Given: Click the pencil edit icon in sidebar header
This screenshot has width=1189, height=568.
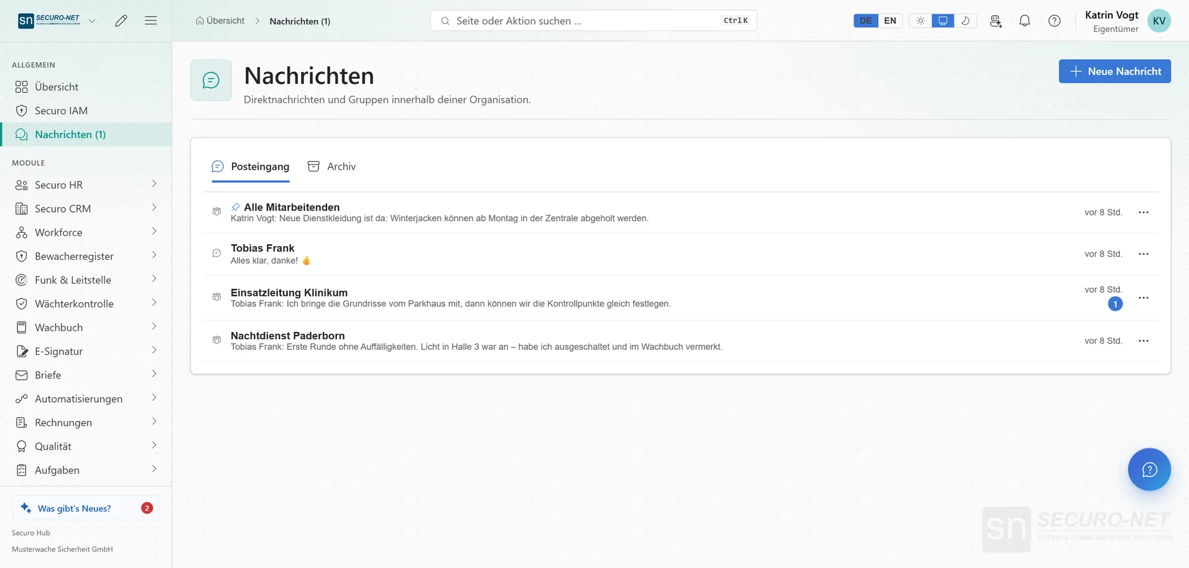Looking at the screenshot, I should pyautogui.click(x=121, y=21).
